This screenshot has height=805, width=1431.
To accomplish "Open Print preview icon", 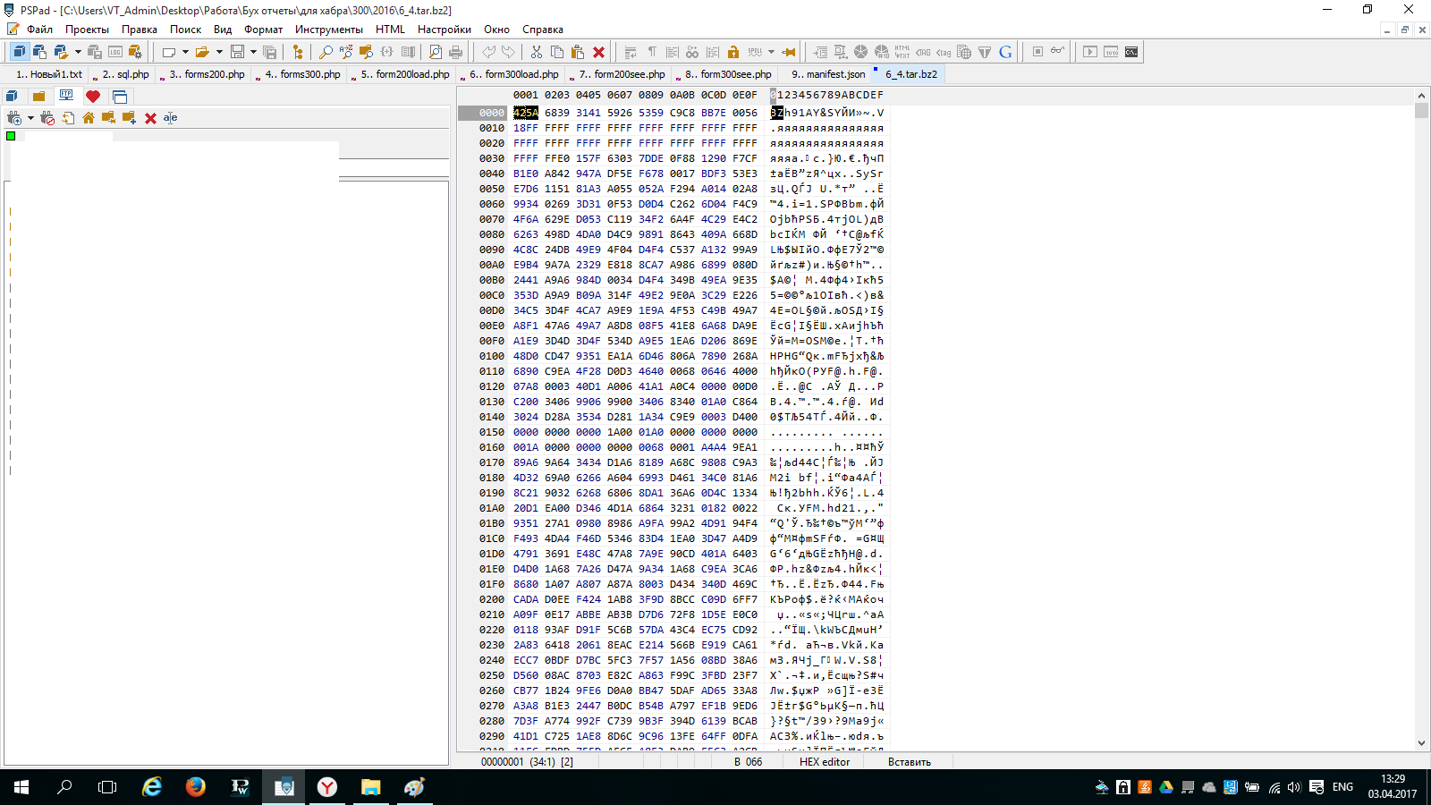I will (x=435, y=52).
